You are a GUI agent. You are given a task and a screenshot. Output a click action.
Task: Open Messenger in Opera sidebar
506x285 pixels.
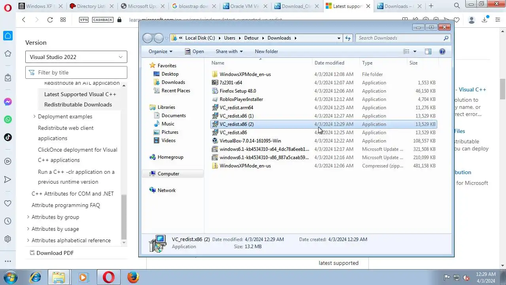(x=8, y=102)
